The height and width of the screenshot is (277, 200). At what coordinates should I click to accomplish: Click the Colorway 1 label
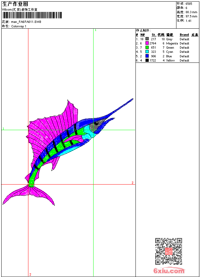coord(19,26)
